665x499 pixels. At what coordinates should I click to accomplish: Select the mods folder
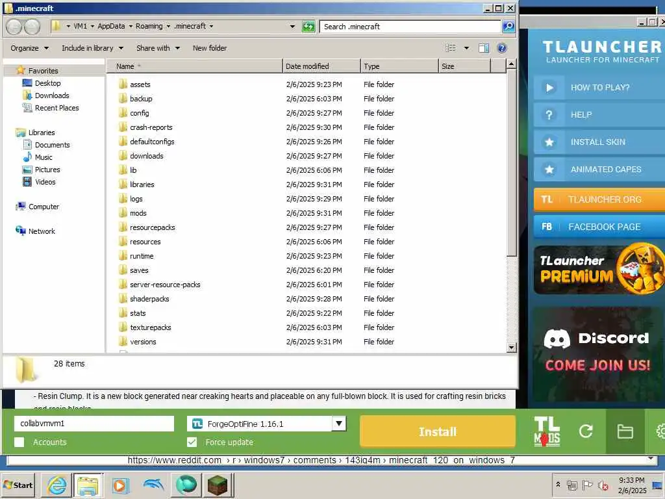(x=138, y=213)
